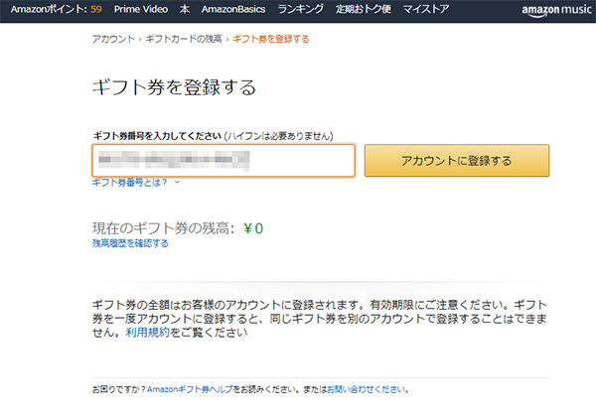Image resolution: width=596 pixels, height=419 pixels.
Task: Open the 利用規約 terms link
Action: click(x=146, y=334)
